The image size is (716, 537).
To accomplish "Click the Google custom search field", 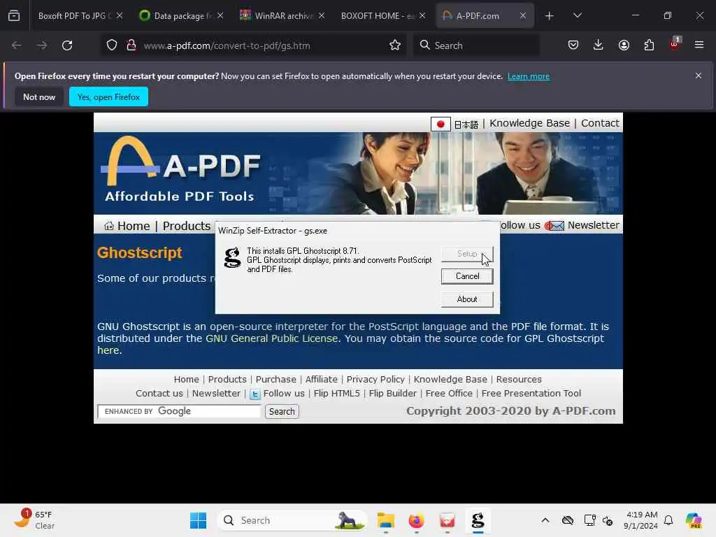I will coord(179,411).
